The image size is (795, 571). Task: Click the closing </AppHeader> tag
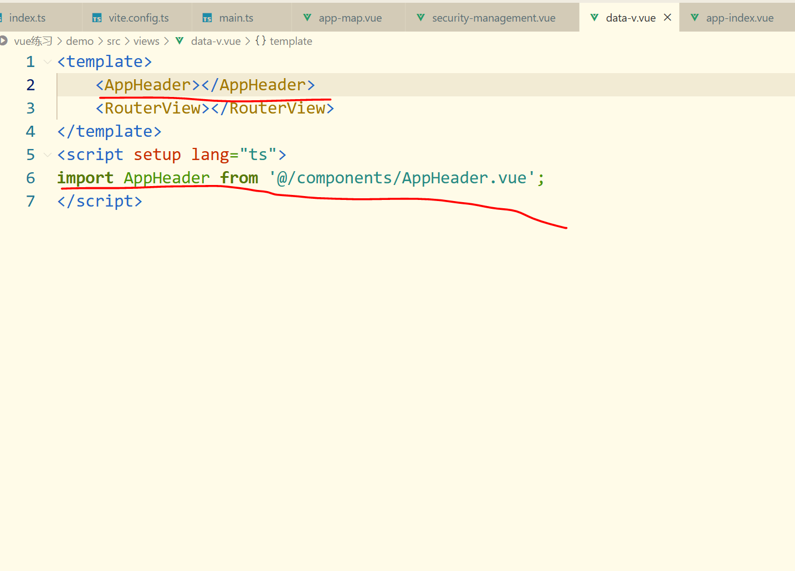(x=258, y=85)
